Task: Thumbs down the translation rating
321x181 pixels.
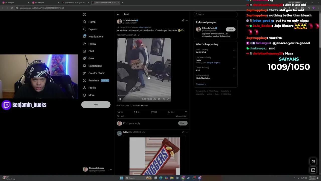Action: click(138, 35)
